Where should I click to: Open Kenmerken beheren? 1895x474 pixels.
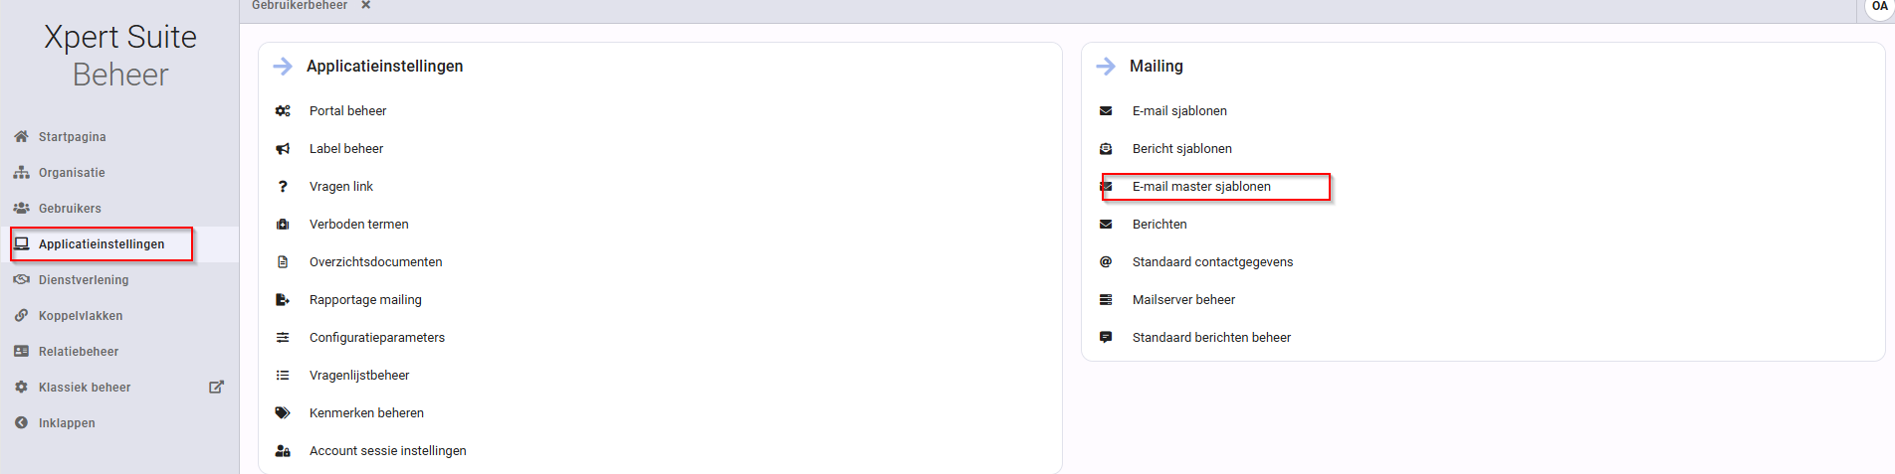tap(366, 412)
